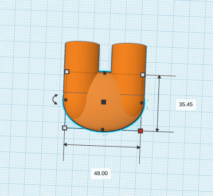Click the curved rotation arrow icon
Screen dimensions: 213x196
tap(55, 99)
